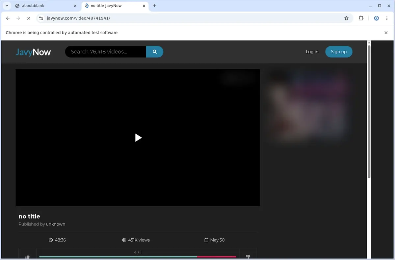Close the about:blank tab

(75, 6)
